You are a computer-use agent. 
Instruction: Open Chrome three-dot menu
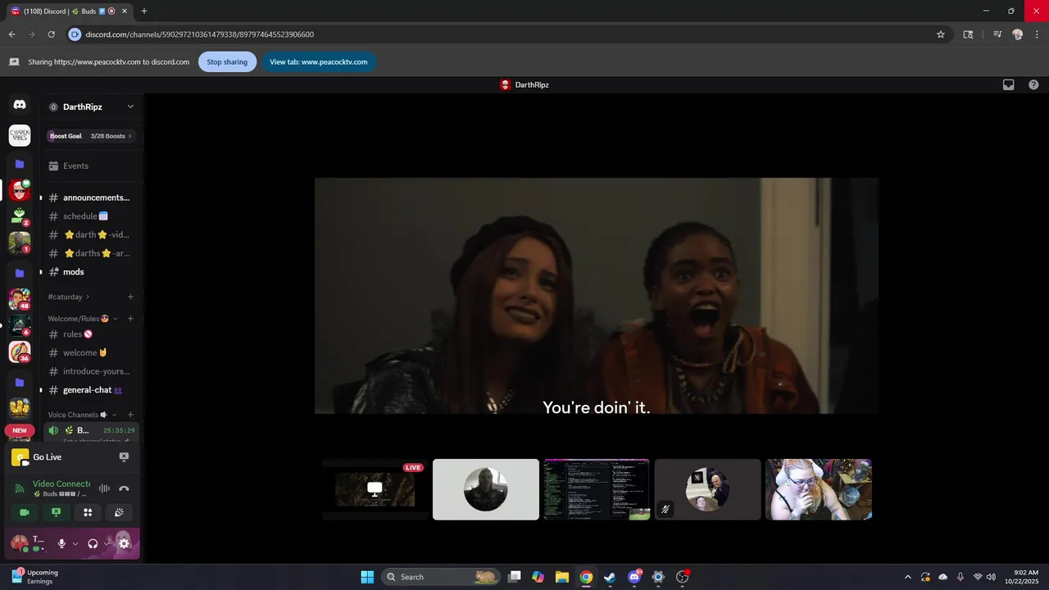(1036, 34)
